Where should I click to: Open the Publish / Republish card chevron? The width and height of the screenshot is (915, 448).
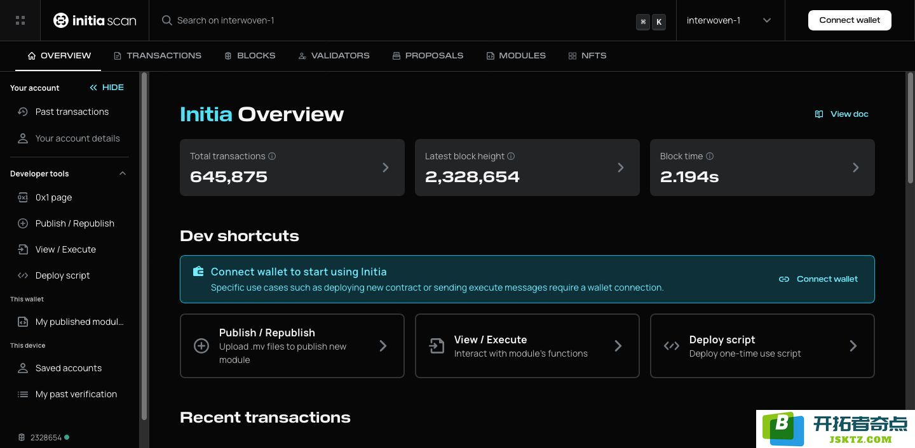[x=383, y=346]
